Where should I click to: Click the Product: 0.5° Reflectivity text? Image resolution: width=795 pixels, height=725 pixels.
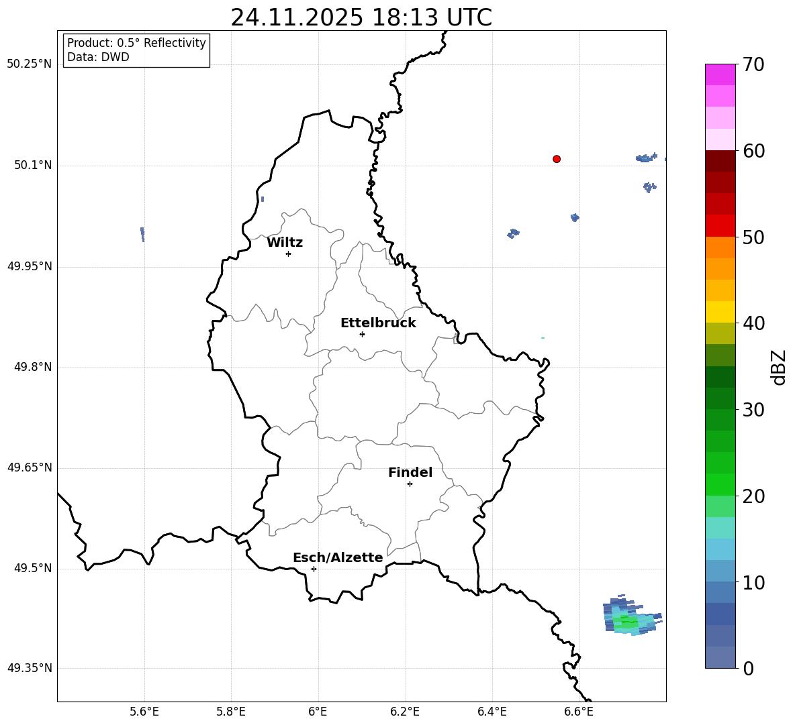tap(136, 43)
